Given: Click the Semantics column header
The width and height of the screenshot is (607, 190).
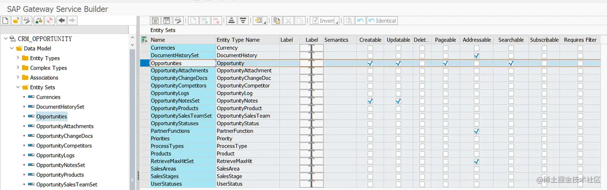Looking at the screenshot, I should [340, 40].
